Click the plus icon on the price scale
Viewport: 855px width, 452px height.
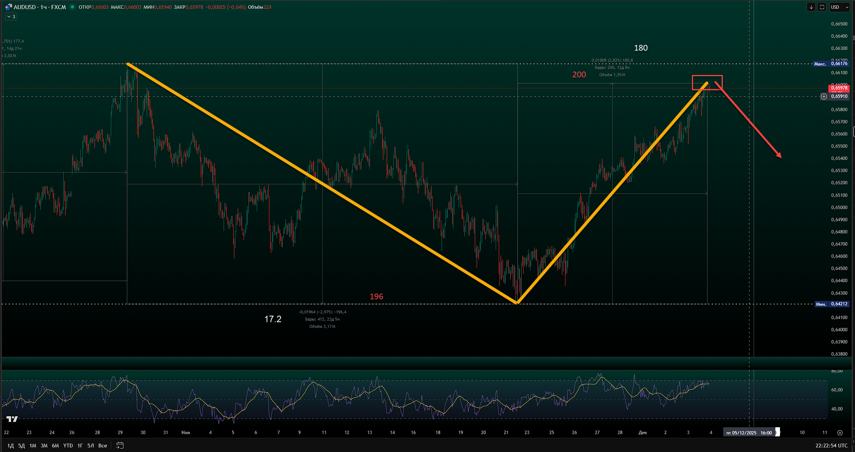pos(824,96)
